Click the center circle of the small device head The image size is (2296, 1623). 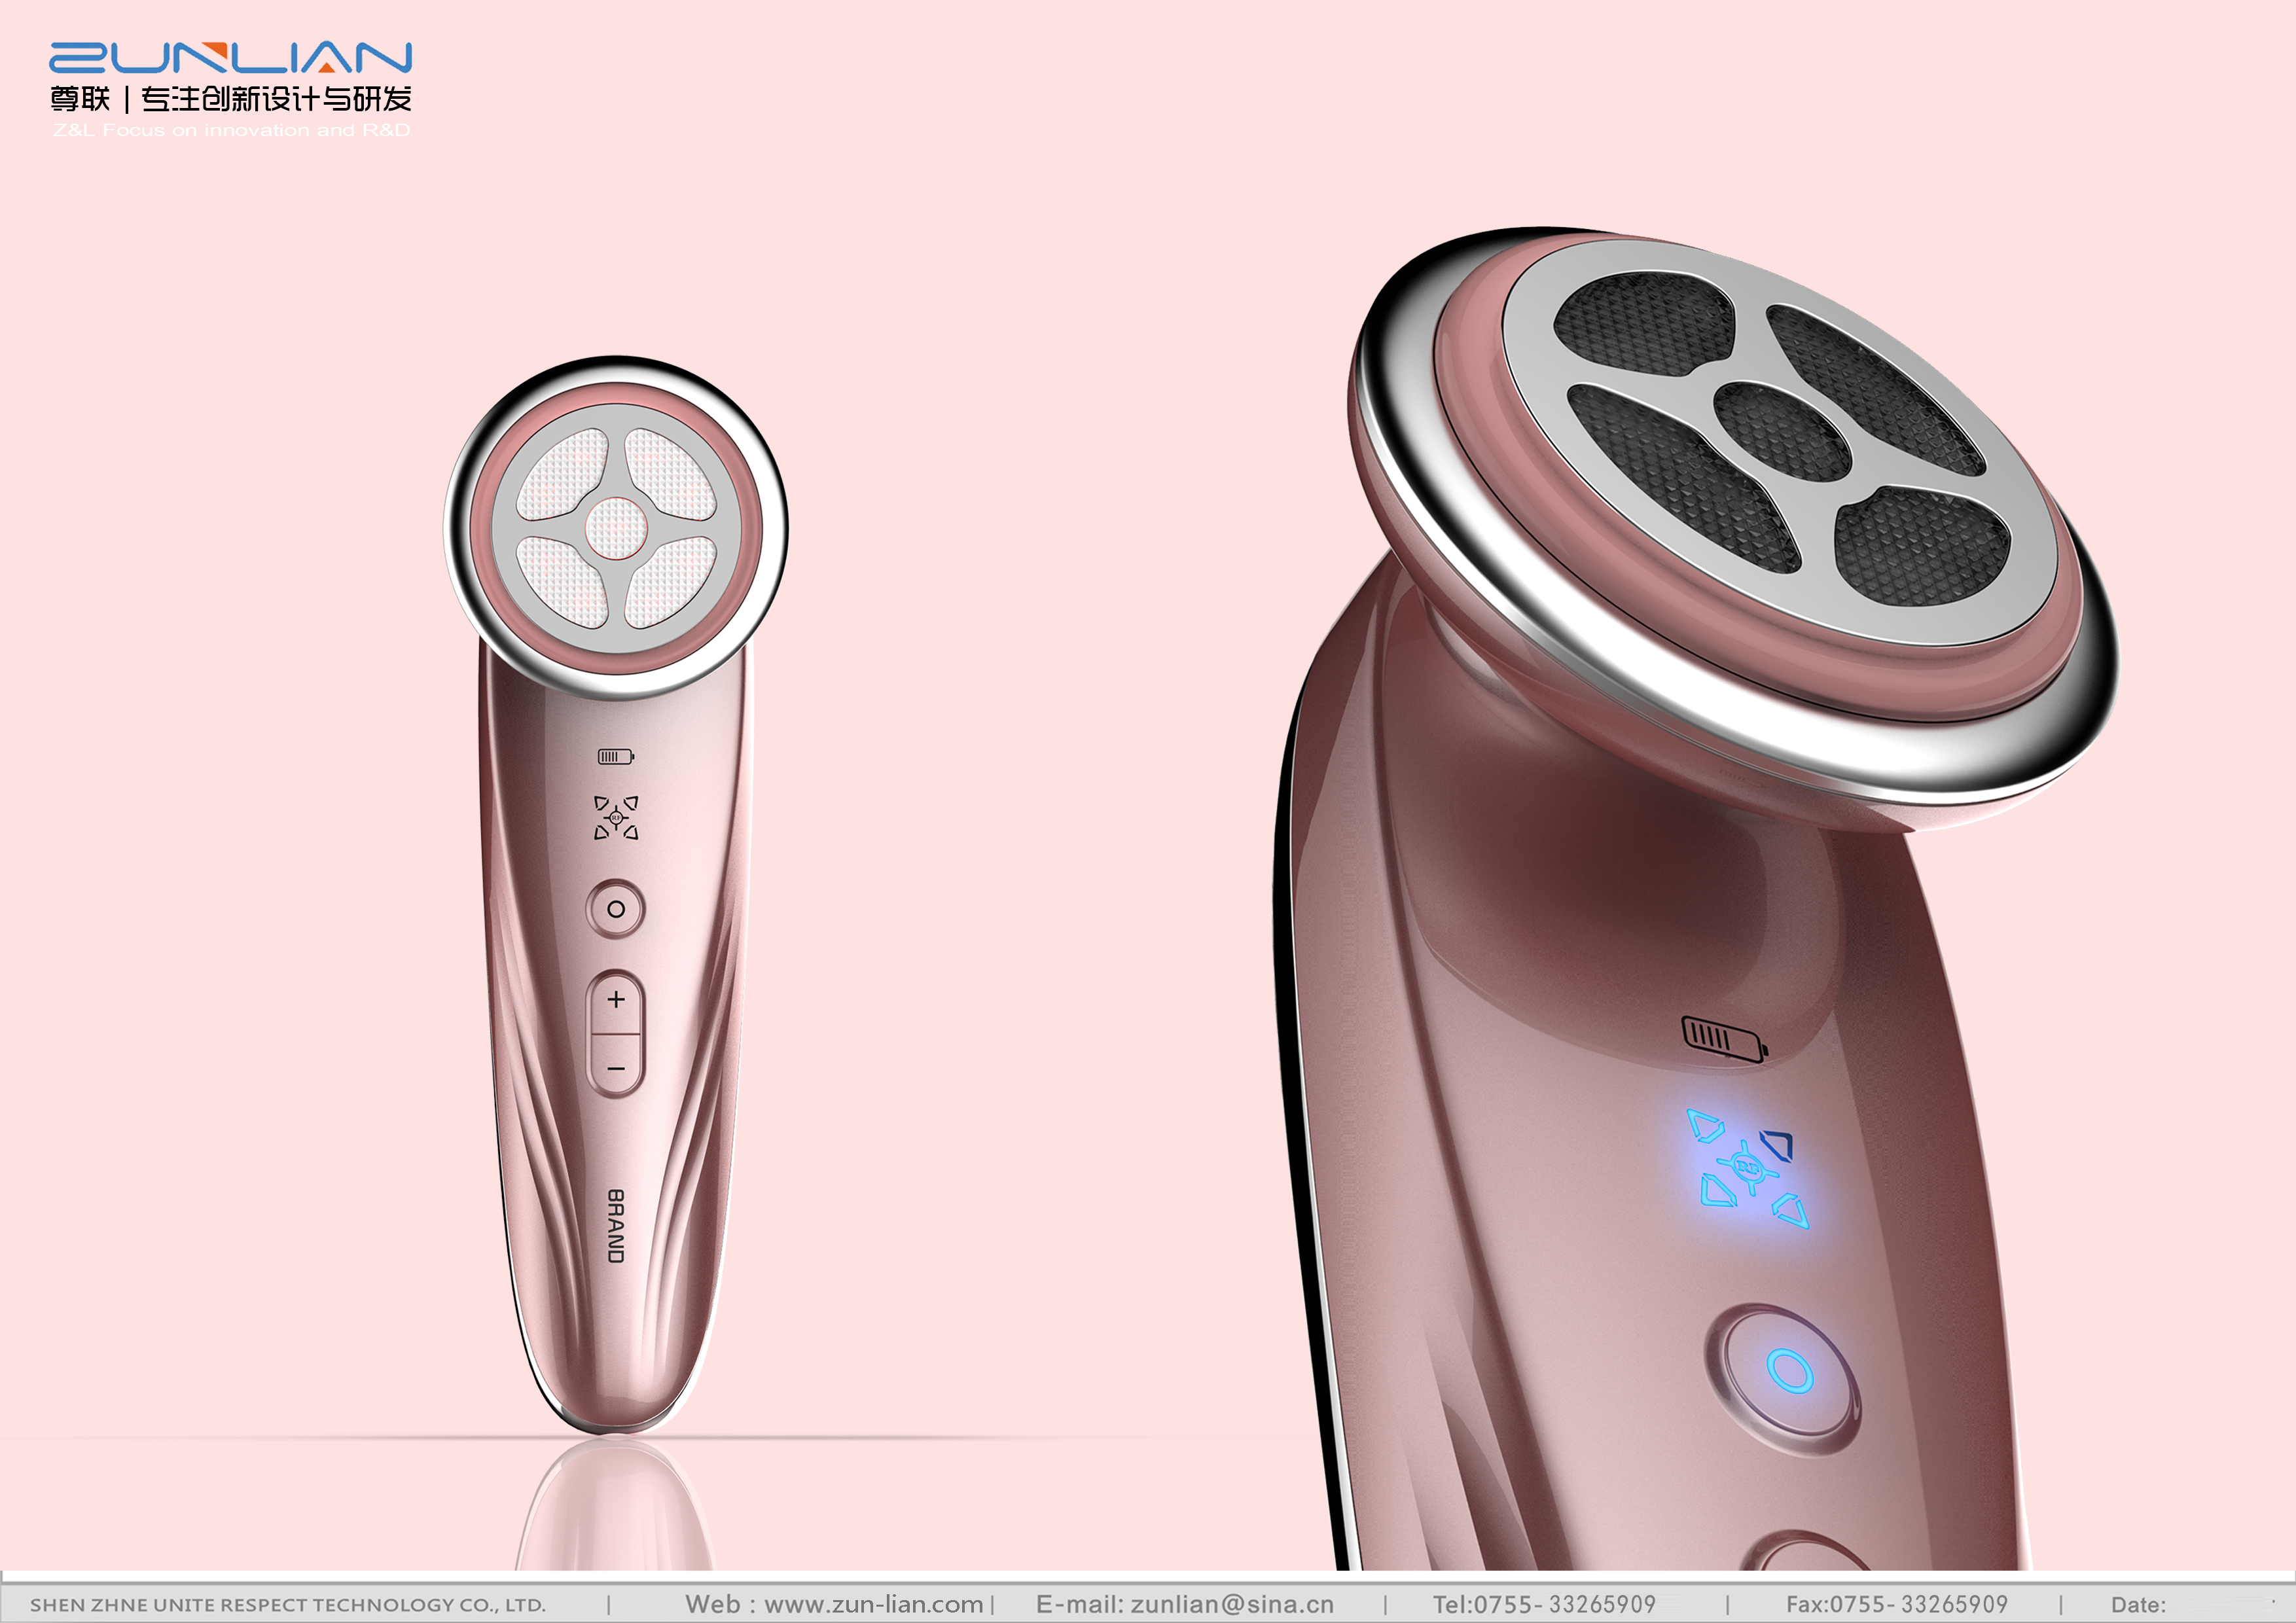pyautogui.click(x=615, y=528)
